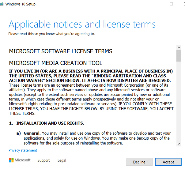Click '1. INSTALLATION AND USE RIGHTS.' heading
Viewport: 185px width, 169px height.
pos(47,123)
